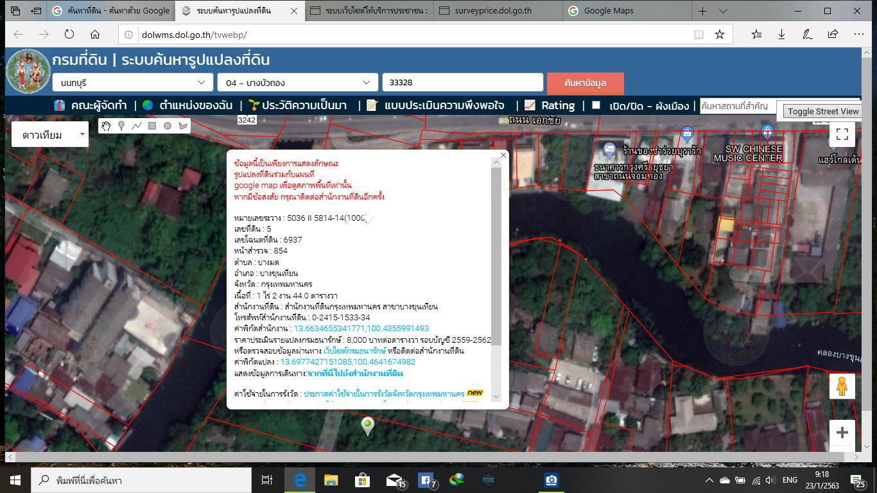Open the new browser tab button
Image resolution: width=877 pixels, height=493 pixels.
click(702, 11)
